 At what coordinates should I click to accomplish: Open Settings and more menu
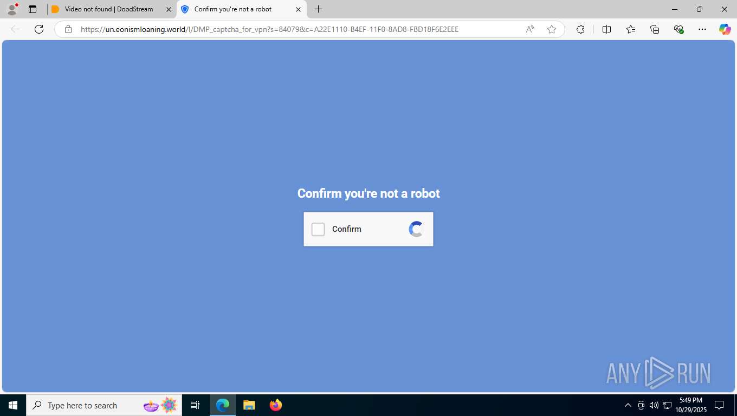(702, 29)
